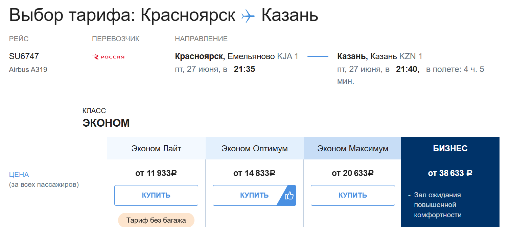Viewport: 510px width, 227px height.
Task: Click the business price 'от 38 633 ₽'
Action: pyautogui.click(x=450, y=173)
